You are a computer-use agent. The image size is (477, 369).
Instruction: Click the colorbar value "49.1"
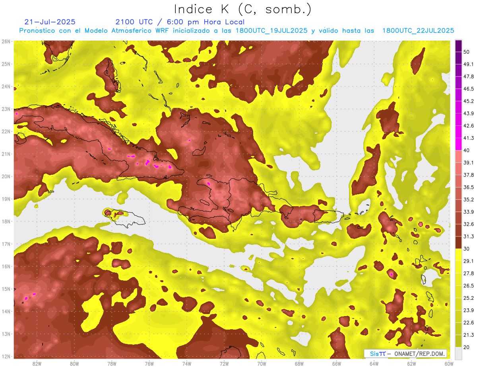click(468, 64)
